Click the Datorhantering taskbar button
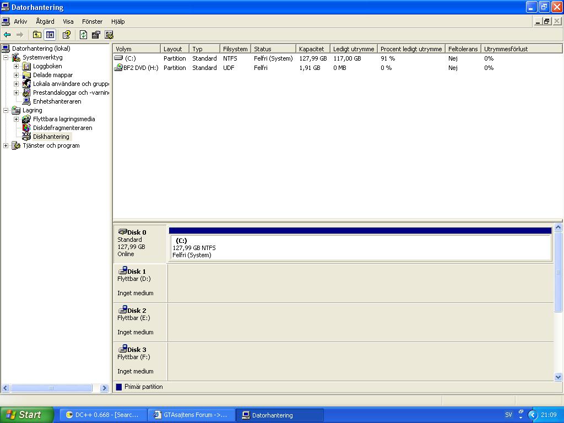This screenshot has height=423, width=564. click(280, 415)
